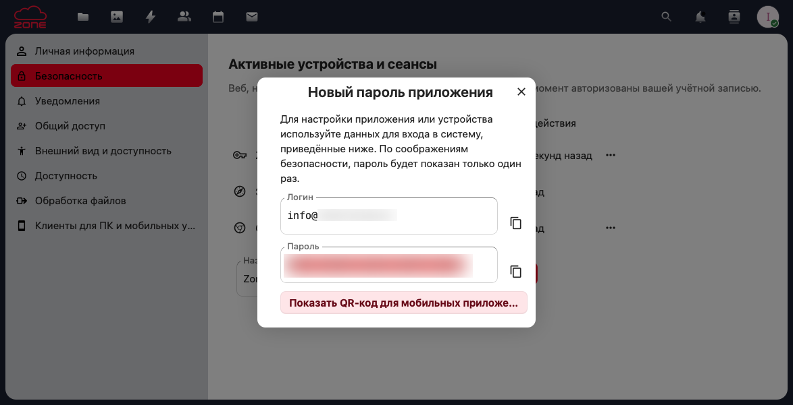
Task: Open the Calendar icon
Action: 218,17
